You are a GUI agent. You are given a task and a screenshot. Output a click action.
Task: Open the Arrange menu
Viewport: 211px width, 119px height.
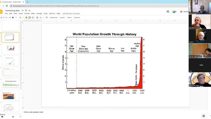tap(39, 14)
